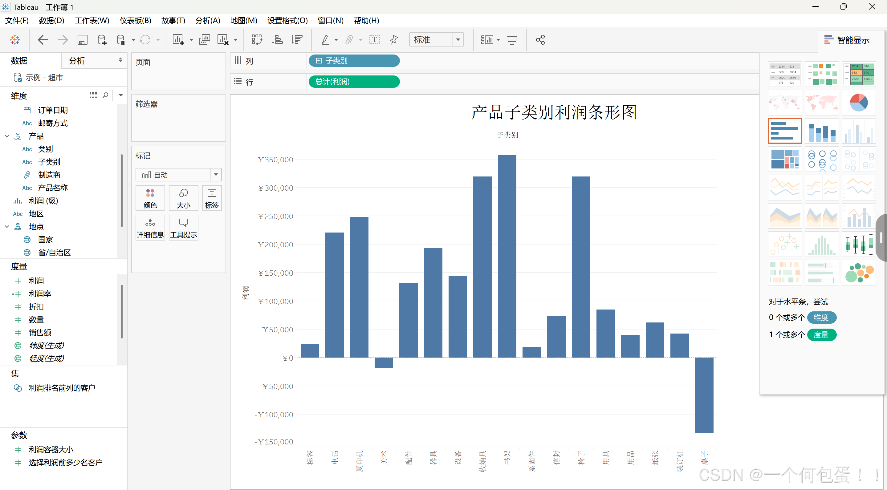Viewport: 887px width, 490px height.
Task: Click the SUM(Profit) pill on Rows
Action: pyautogui.click(x=354, y=82)
